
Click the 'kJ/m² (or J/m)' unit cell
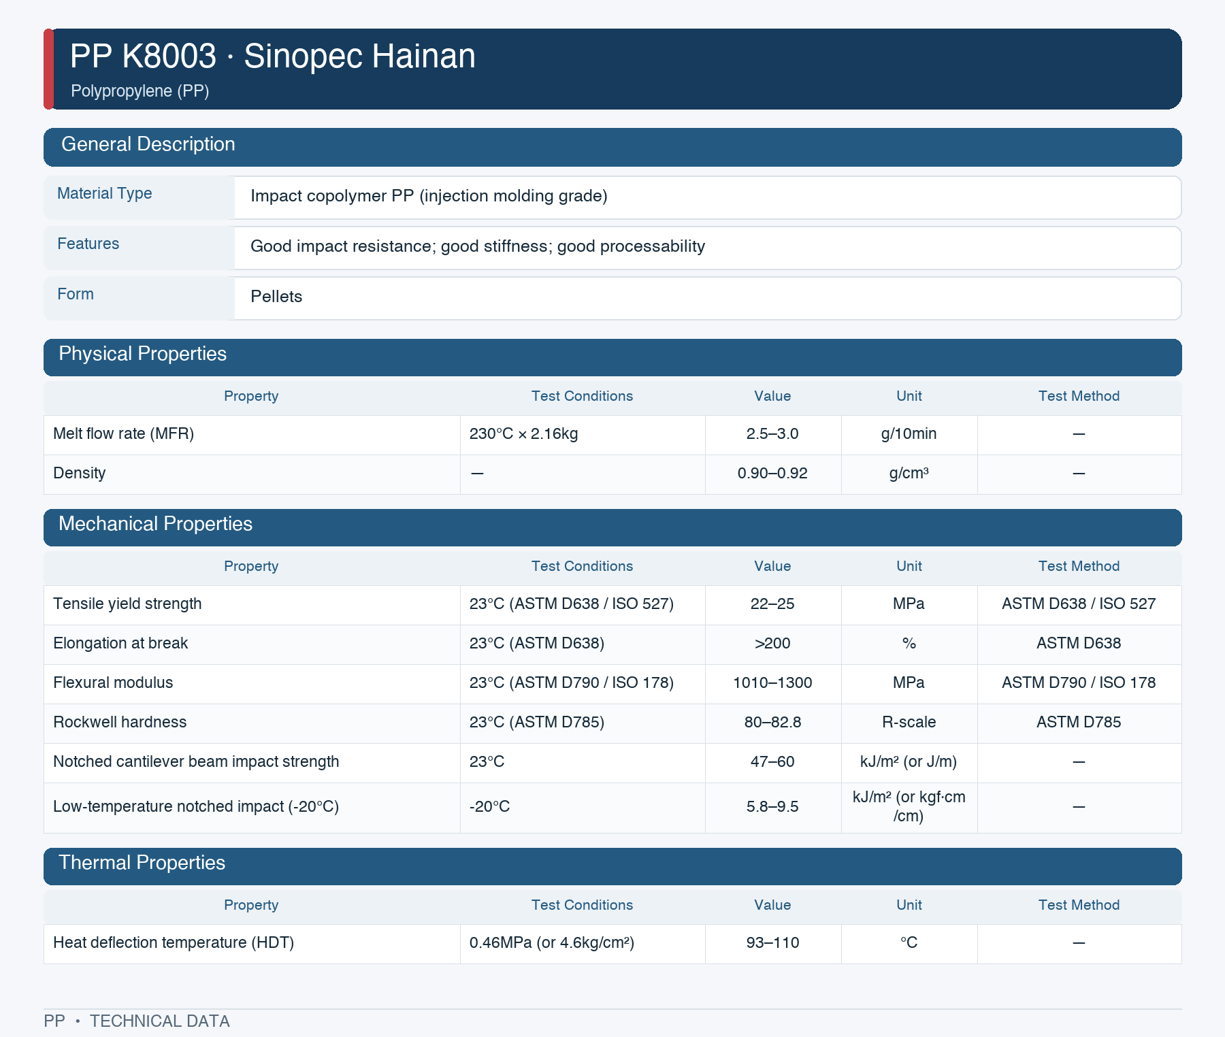tap(909, 761)
